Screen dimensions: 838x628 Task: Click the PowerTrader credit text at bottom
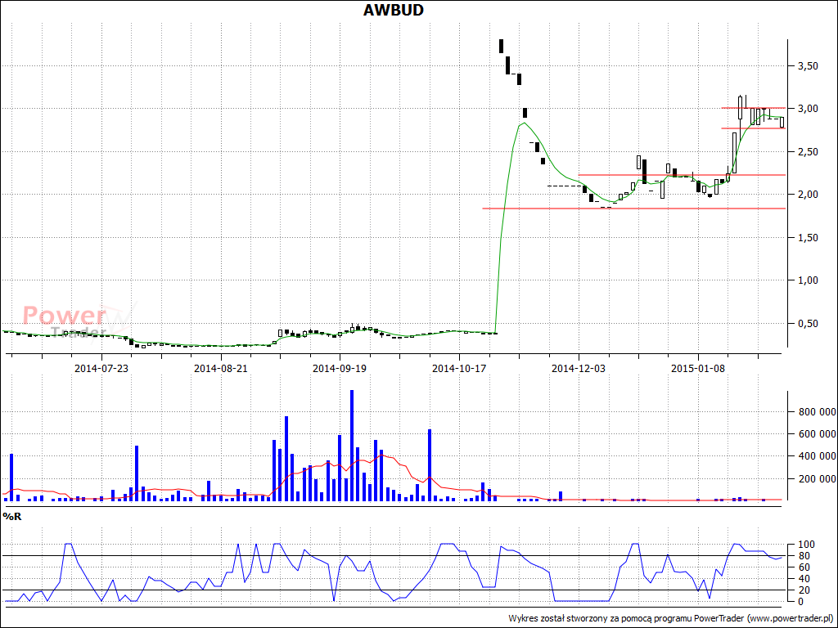(x=671, y=618)
